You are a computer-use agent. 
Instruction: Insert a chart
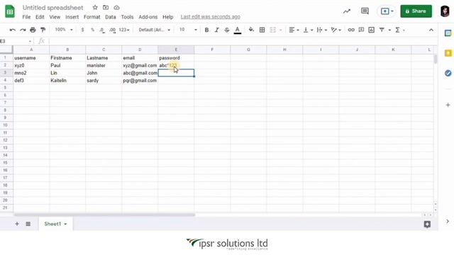tap(371, 30)
